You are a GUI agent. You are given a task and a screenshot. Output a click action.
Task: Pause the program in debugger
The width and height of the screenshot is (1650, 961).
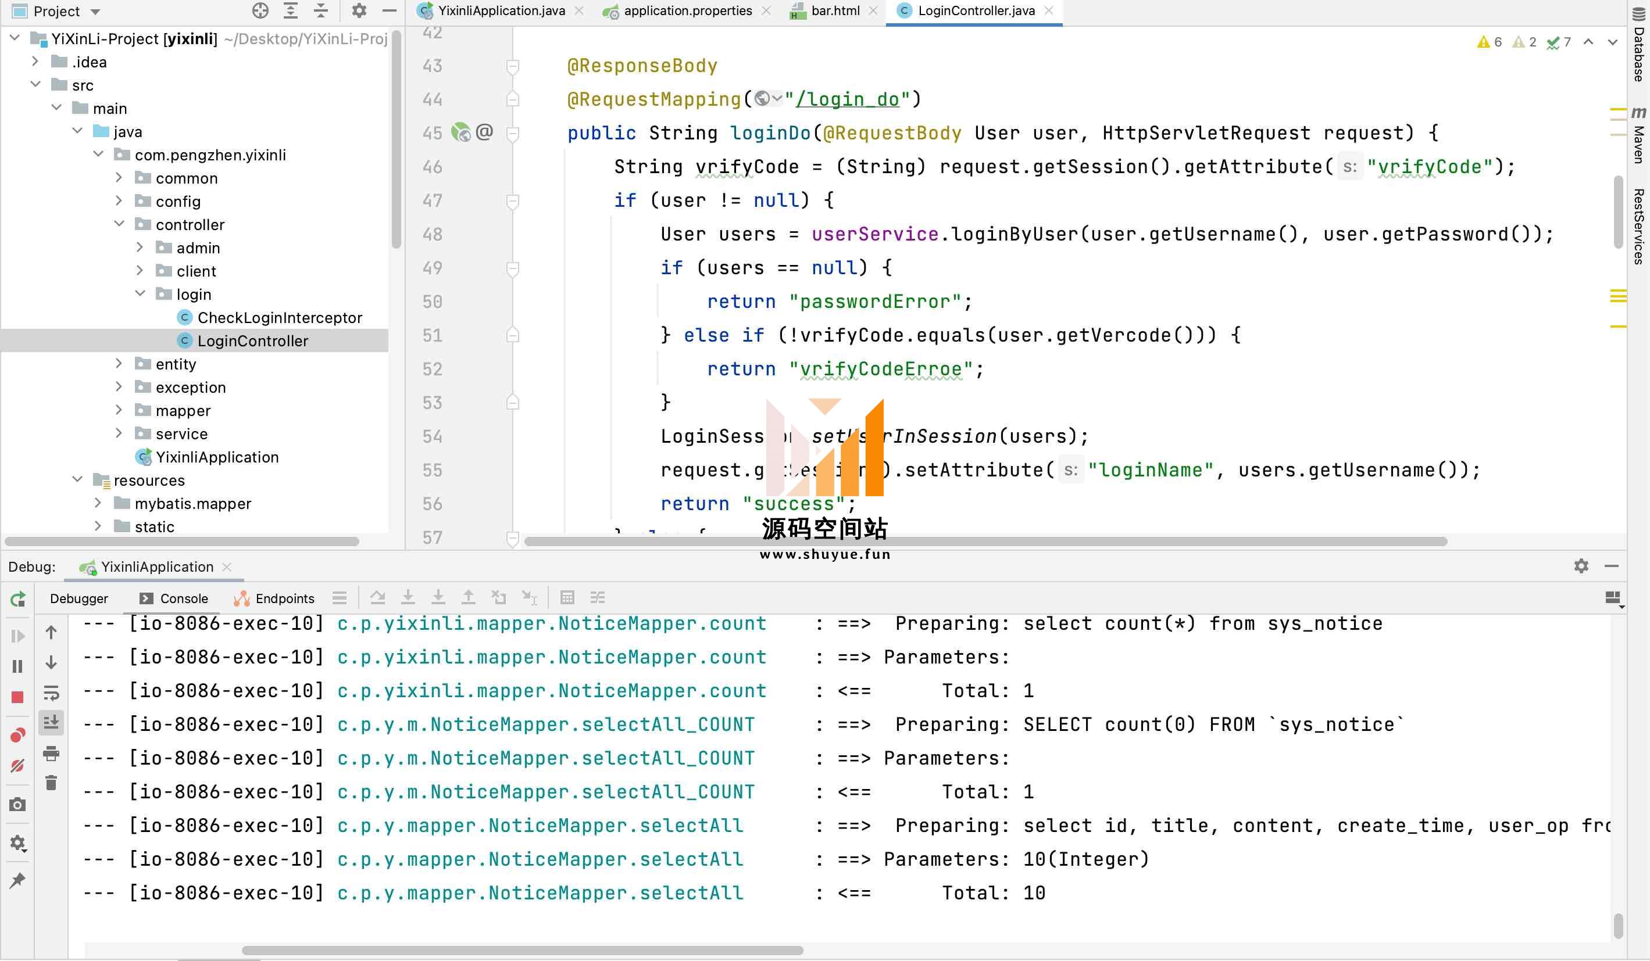pos(17,666)
